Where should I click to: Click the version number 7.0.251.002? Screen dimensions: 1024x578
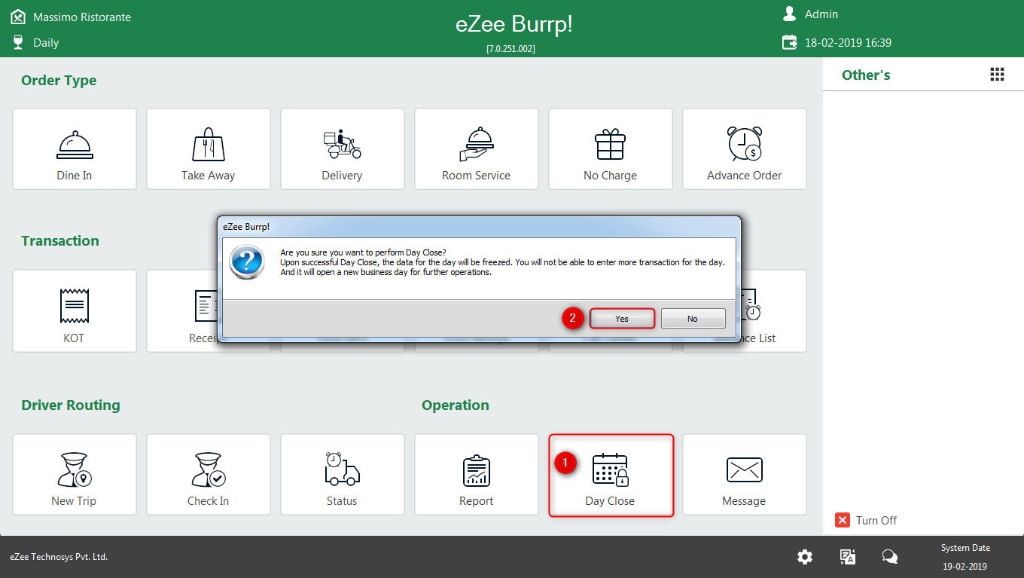pos(511,48)
